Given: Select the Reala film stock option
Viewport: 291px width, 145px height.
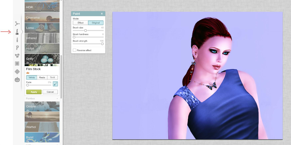Looking at the screenshot, I should 42,77.
